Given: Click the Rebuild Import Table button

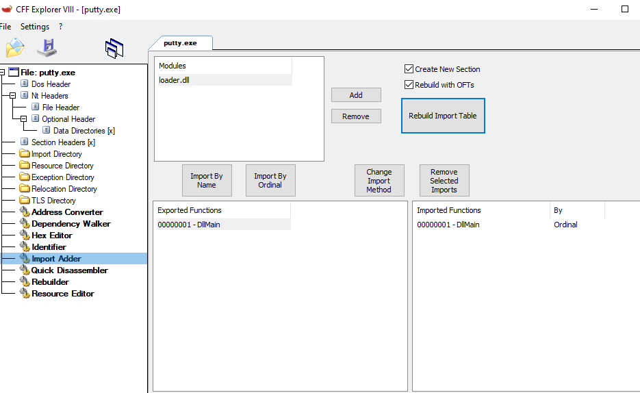Looking at the screenshot, I should [x=442, y=116].
